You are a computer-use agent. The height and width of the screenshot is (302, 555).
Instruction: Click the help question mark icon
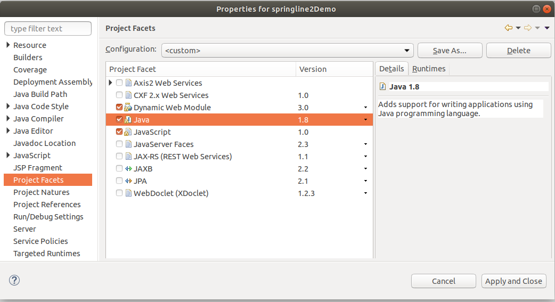pyautogui.click(x=14, y=280)
